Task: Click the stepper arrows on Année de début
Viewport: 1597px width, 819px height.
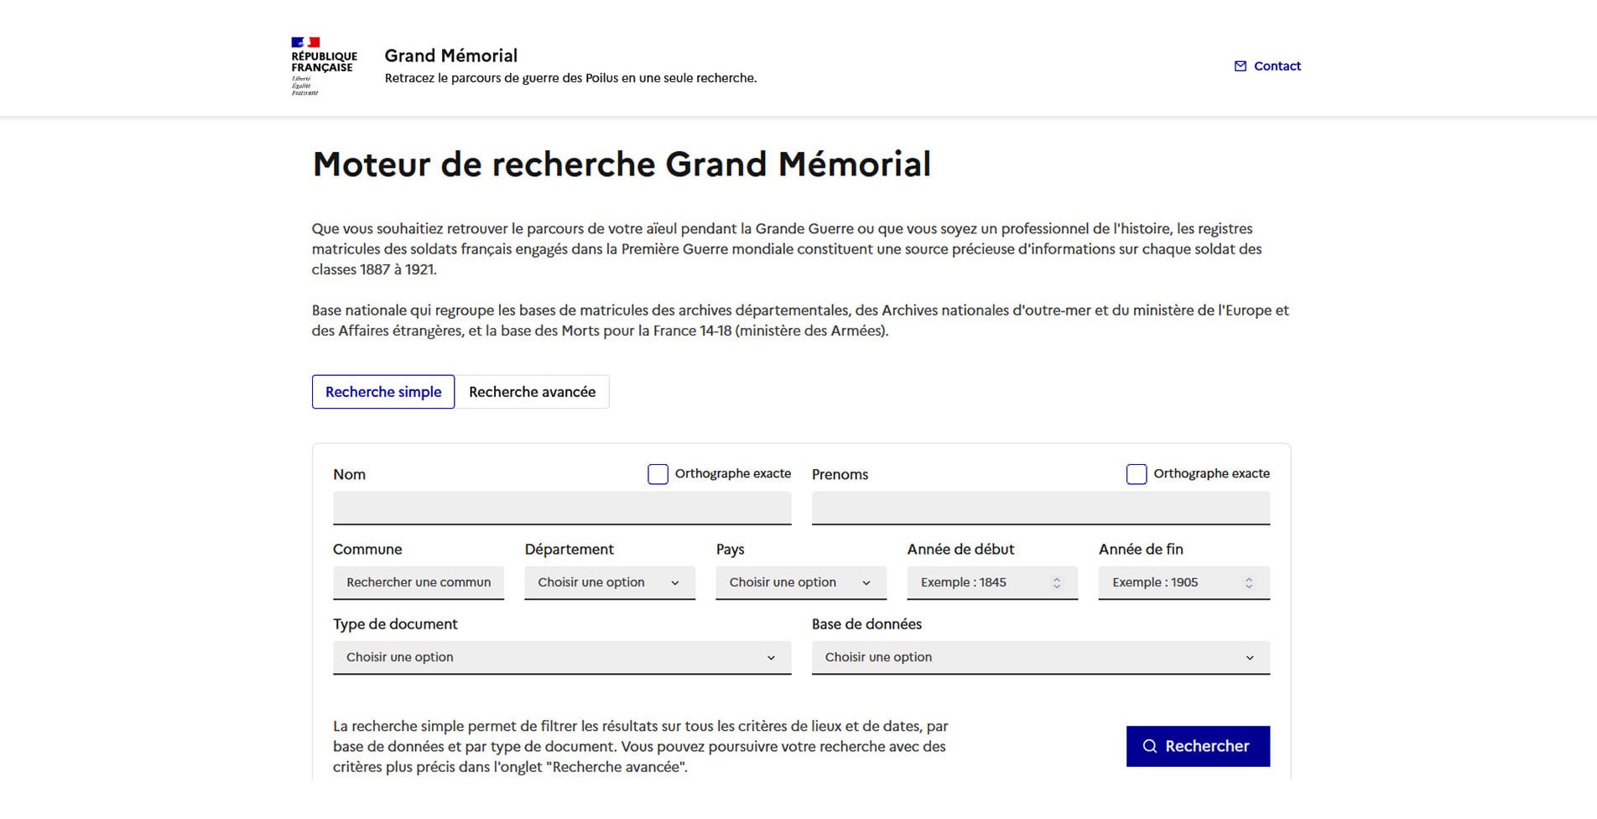Action: tap(1056, 582)
